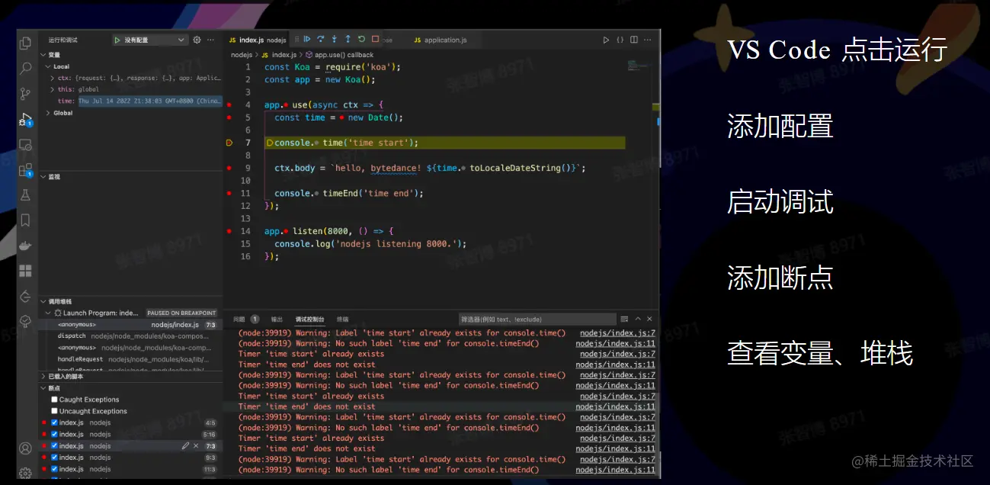990x485 pixels.
Task: Open the Bookmarks view
Action: pyautogui.click(x=26, y=220)
